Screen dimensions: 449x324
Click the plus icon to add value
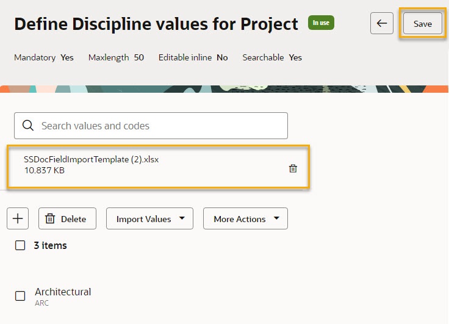(x=18, y=218)
